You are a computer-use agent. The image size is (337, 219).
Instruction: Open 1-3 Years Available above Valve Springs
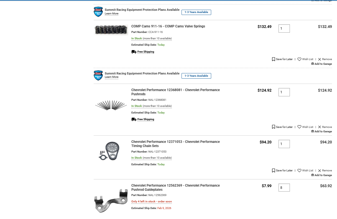pos(196,12)
